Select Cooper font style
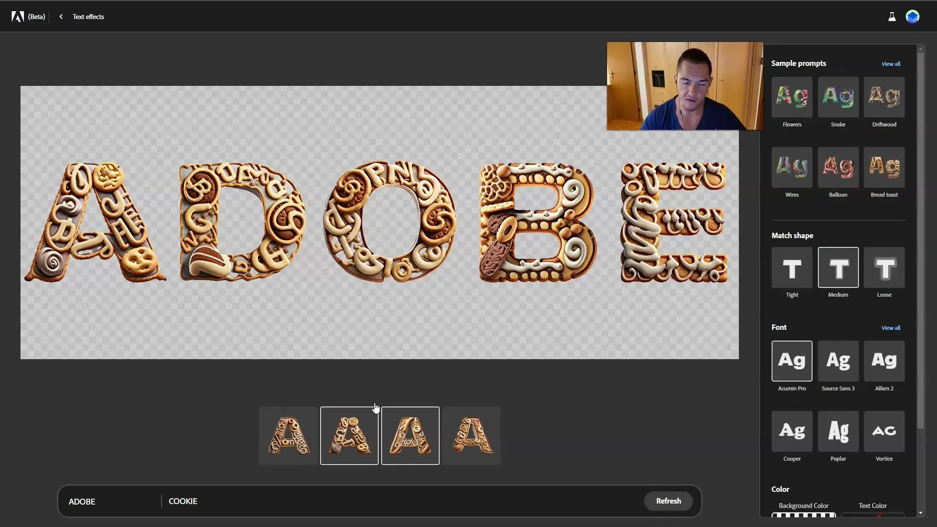Image resolution: width=937 pixels, height=527 pixels. tap(792, 431)
